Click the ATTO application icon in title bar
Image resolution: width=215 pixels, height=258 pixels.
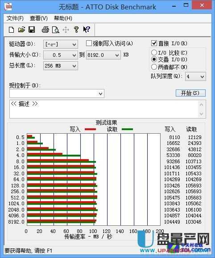[x=8, y=7]
